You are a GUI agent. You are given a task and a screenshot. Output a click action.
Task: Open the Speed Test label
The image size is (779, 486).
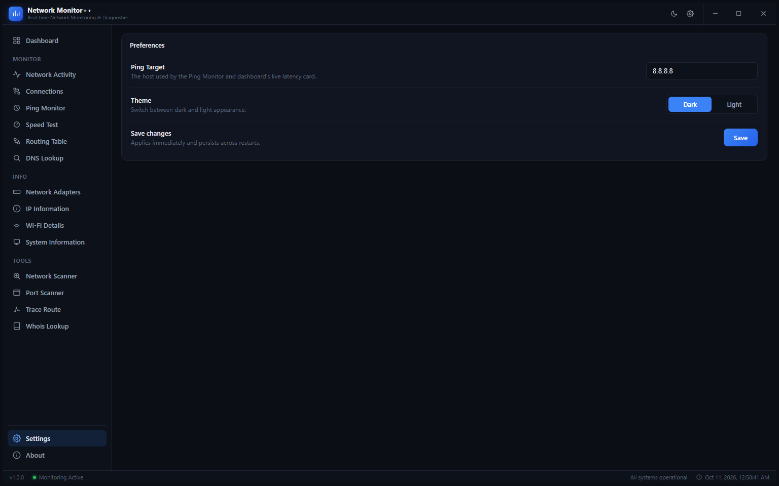click(42, 125)
